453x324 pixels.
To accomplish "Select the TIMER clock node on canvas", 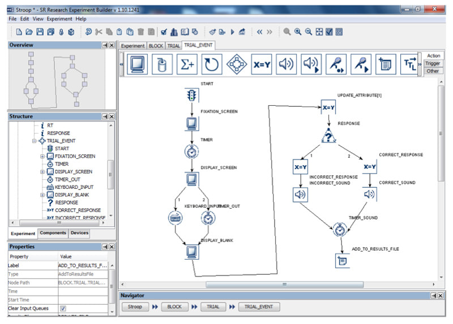I will click(191, 152).
